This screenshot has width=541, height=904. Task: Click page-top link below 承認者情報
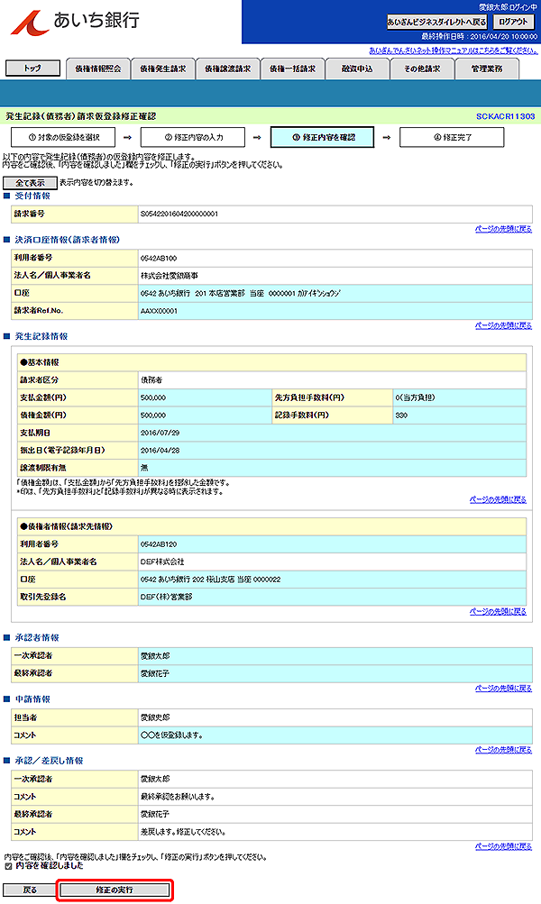click(503, 689)
